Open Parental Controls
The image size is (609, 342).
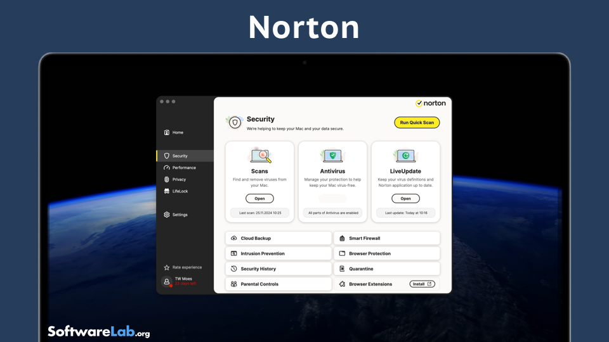278,284
